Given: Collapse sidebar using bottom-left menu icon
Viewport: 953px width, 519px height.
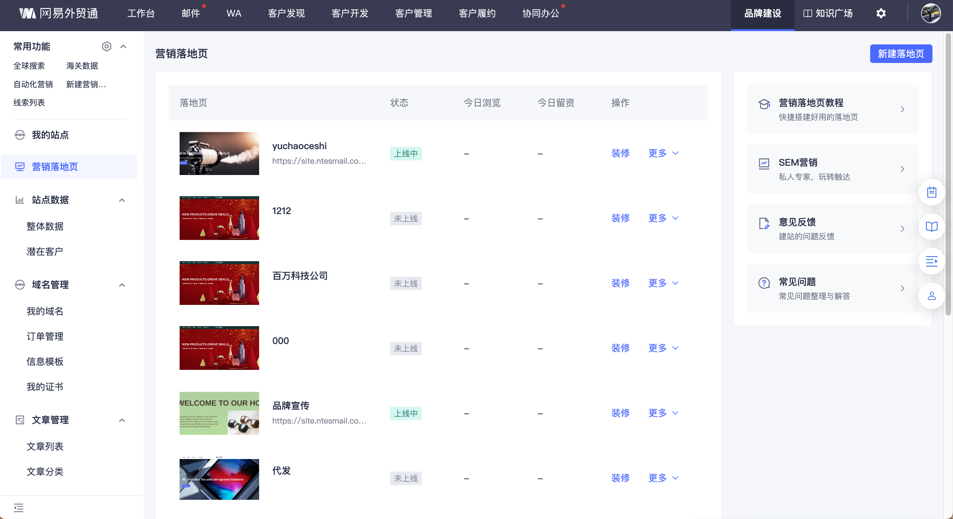Looking at the screenshot, I should [19, 507].
